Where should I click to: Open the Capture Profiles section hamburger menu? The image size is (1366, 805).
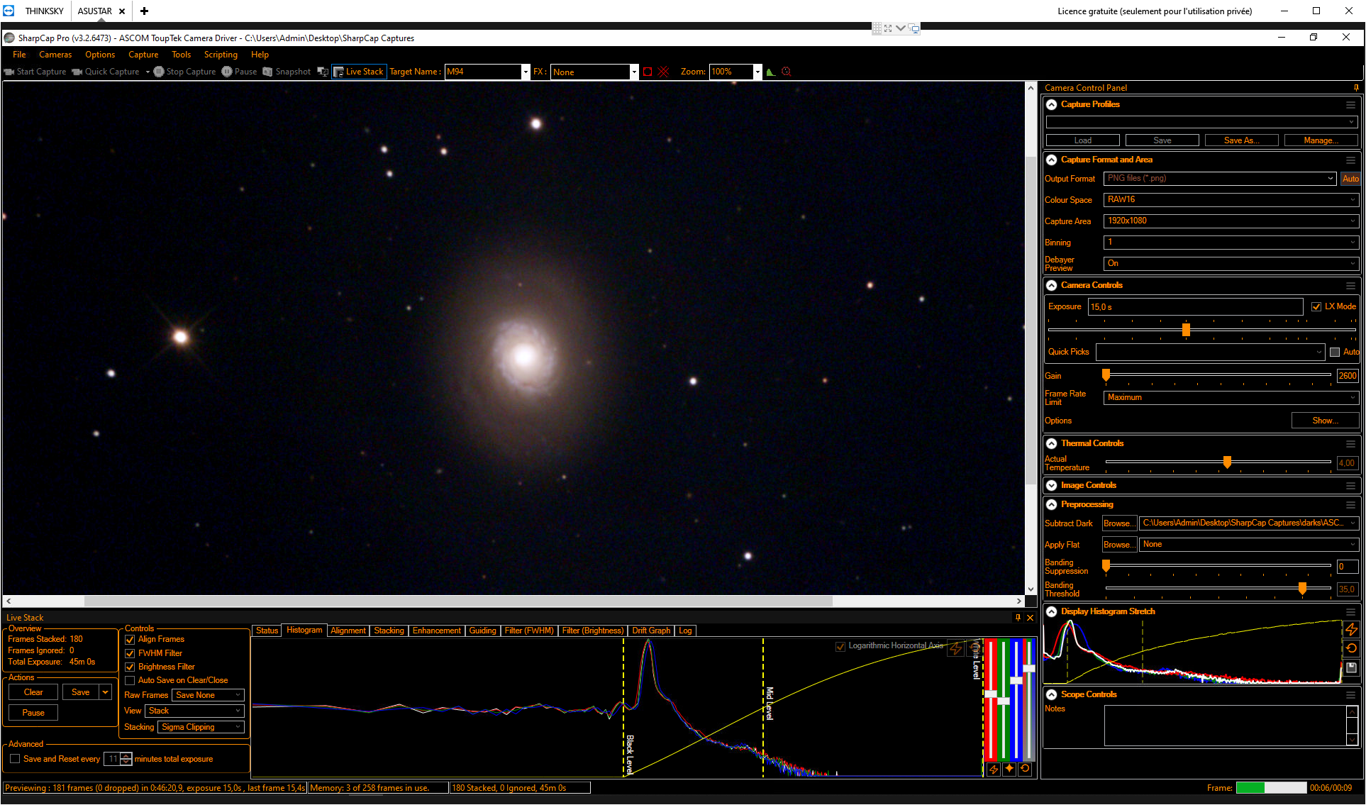pos(1350,105)
